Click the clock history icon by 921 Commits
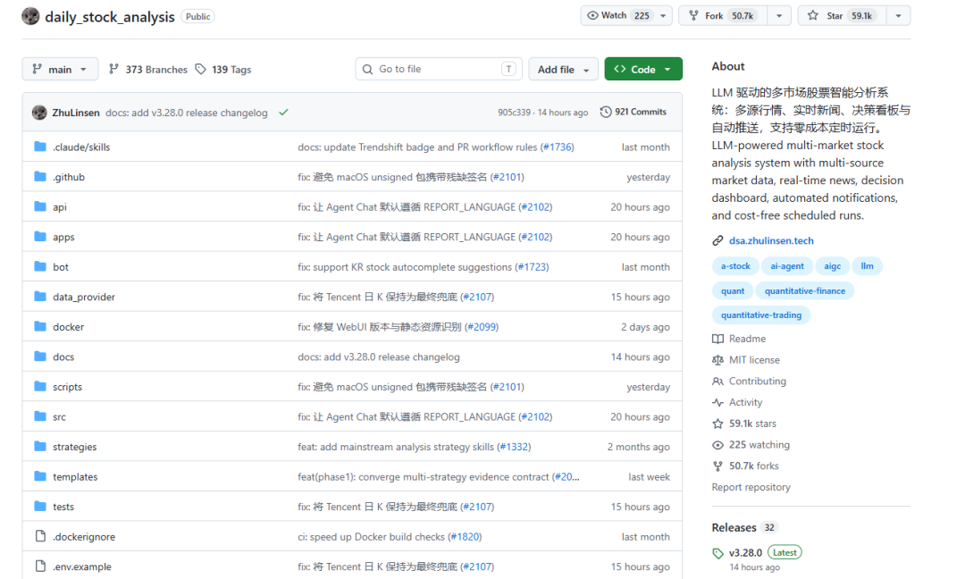Screen dimensions: 965x579 [606, 112]
